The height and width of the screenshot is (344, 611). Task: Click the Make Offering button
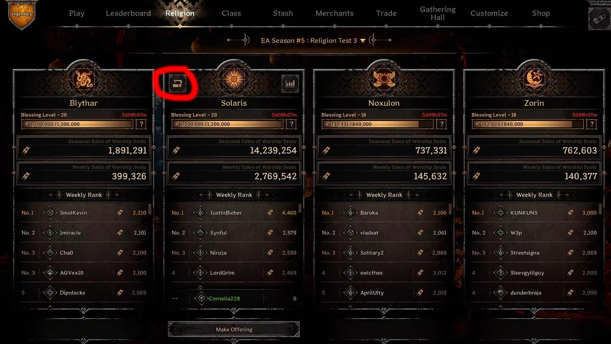234,329
